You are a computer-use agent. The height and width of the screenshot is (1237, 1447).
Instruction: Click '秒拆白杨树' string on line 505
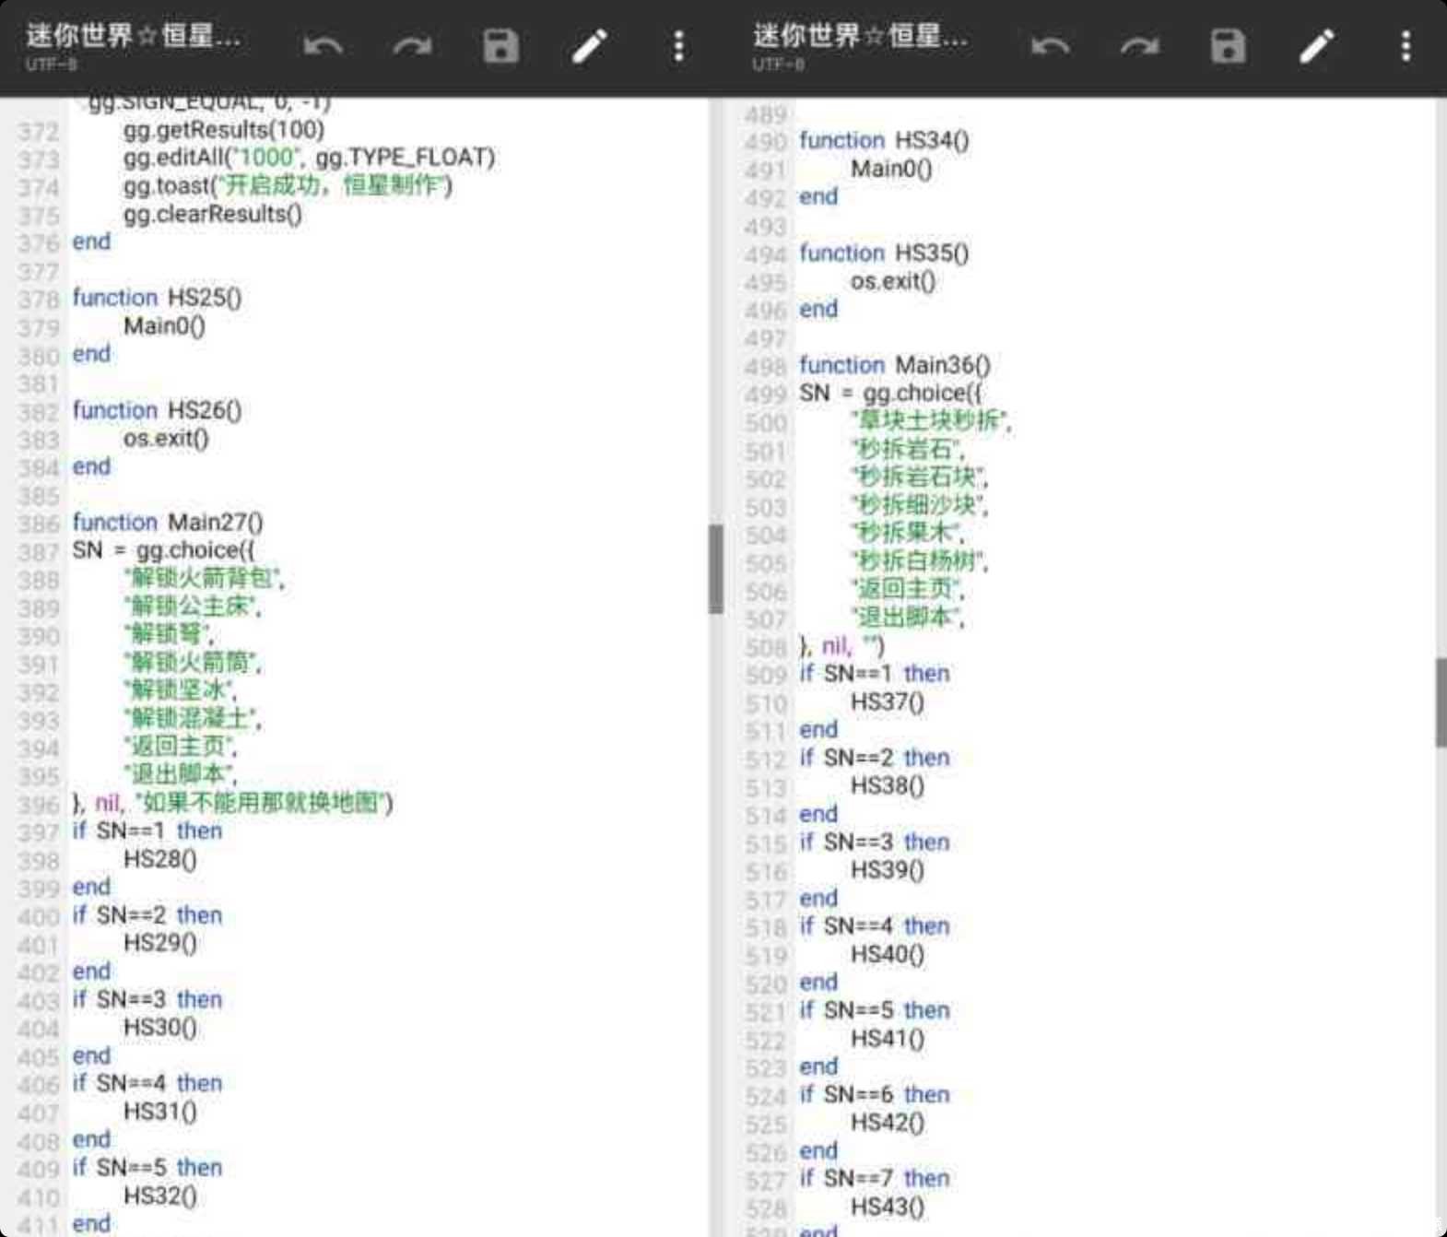919,561
